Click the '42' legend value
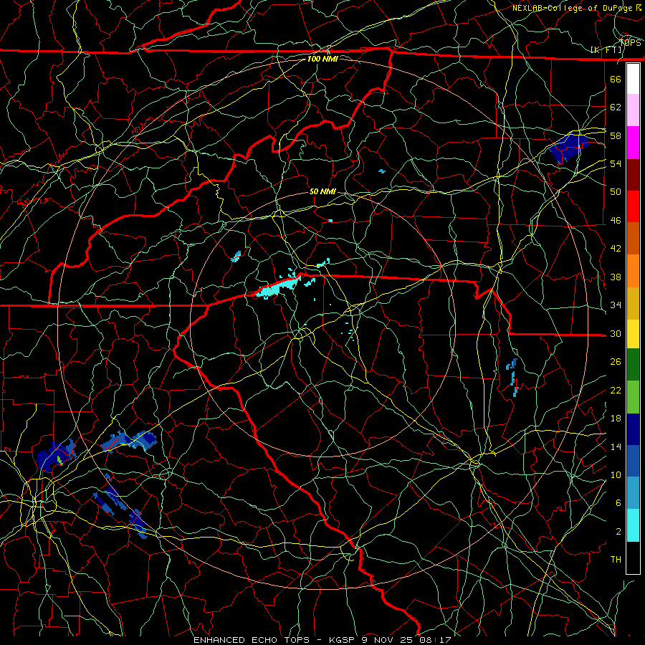The height and width of the screenshot is (645, 645). [x=616, y=249]
